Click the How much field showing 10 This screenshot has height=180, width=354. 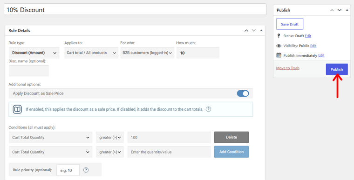[198, 53]
